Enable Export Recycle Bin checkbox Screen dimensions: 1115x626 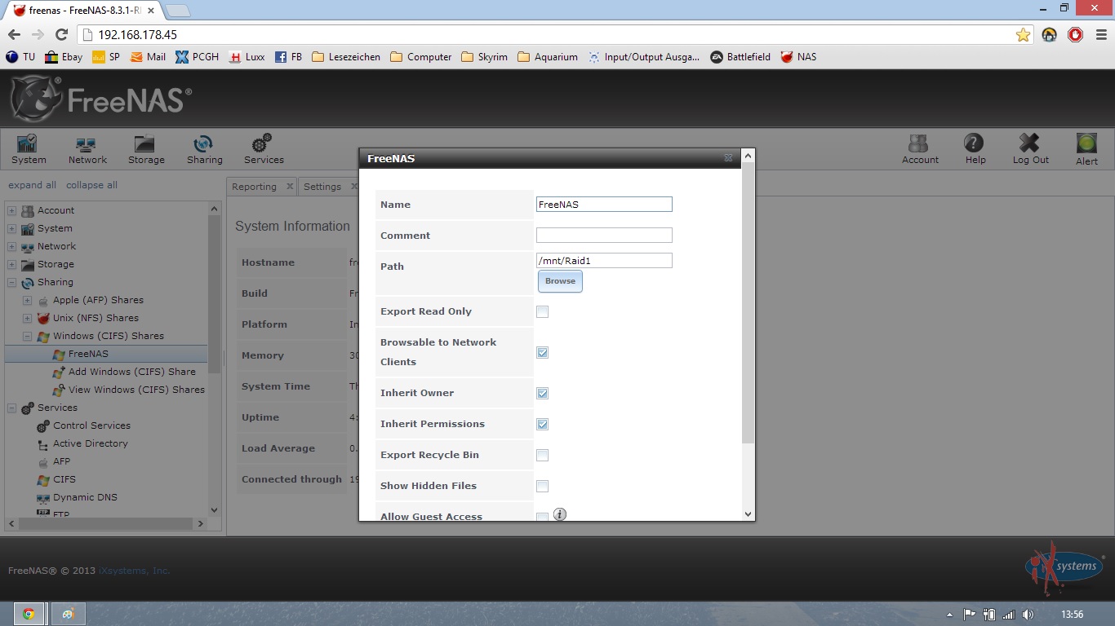point(542,455)
